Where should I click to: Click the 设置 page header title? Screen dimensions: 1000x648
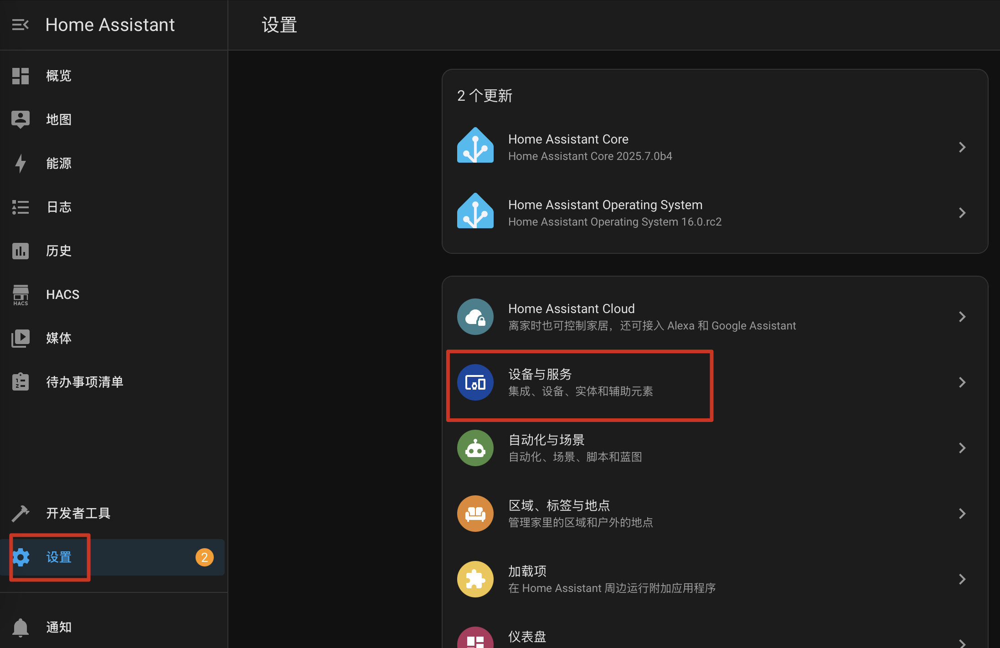(x=279, y=25)
